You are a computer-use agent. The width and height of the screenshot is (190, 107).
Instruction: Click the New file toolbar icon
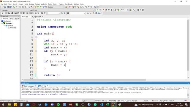coord(3,7)
